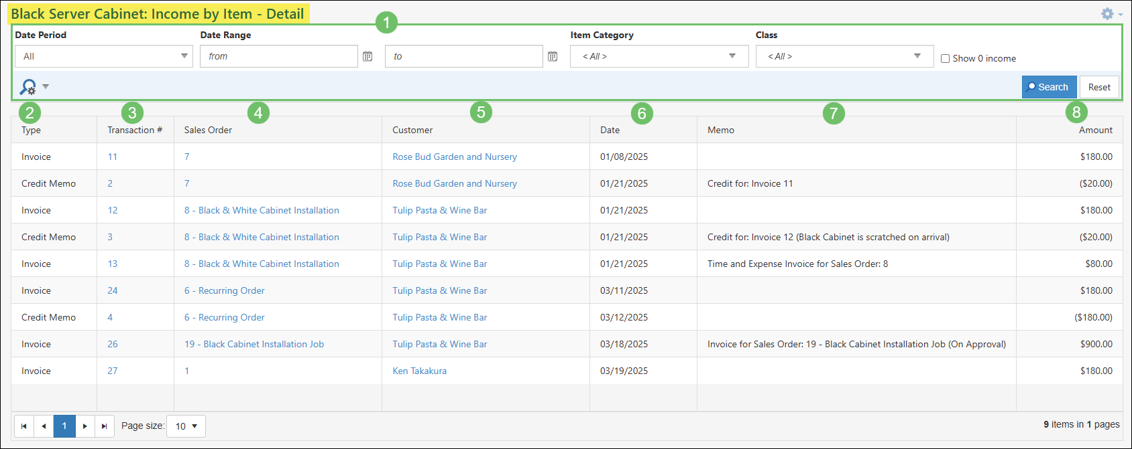Click the $900.00 amount cell
1132x449 pixels.
pos(1096,344)
